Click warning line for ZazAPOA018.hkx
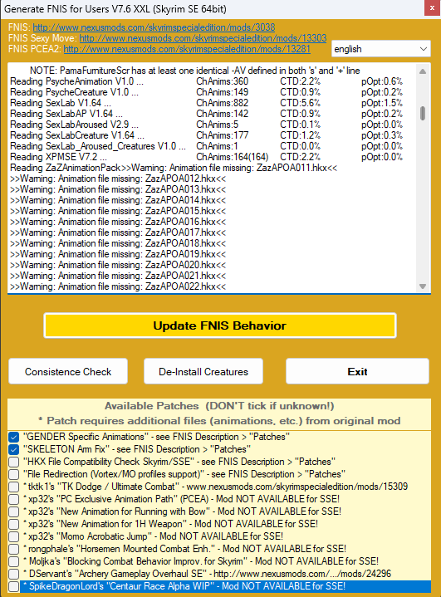The image size is (441, 597). (x=118, y=243)
